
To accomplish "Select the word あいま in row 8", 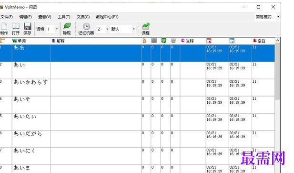I will tap(22, 168).
